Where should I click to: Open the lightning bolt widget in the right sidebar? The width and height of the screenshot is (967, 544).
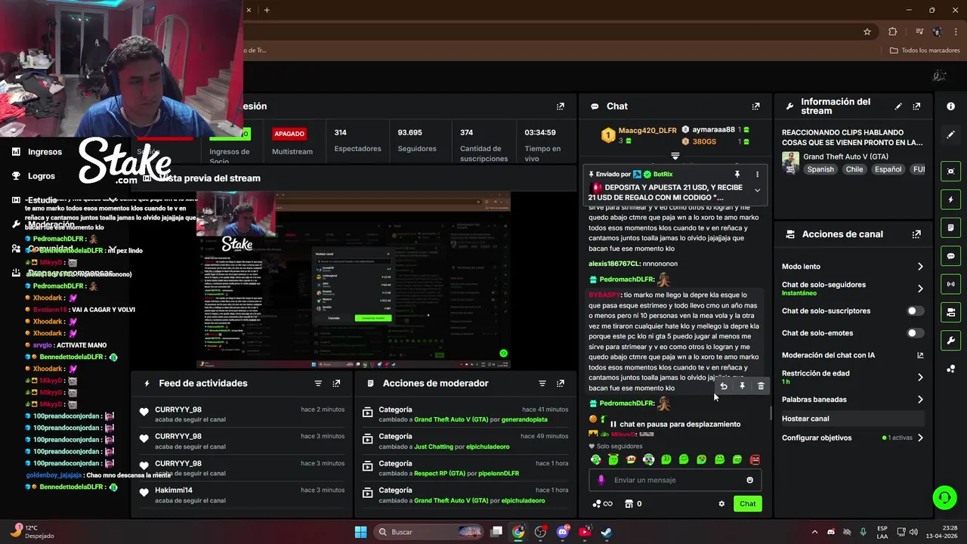tap(950, 199)
